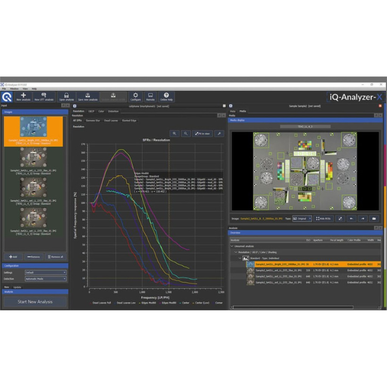Start a New UTT analysis
This screenshot has height=387, width=387.
44,97
